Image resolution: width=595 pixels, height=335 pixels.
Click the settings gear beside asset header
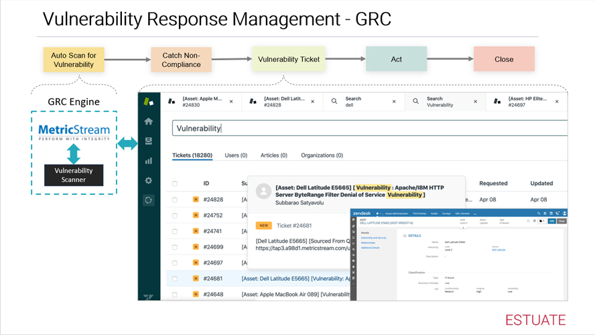(x=535, y=221)
